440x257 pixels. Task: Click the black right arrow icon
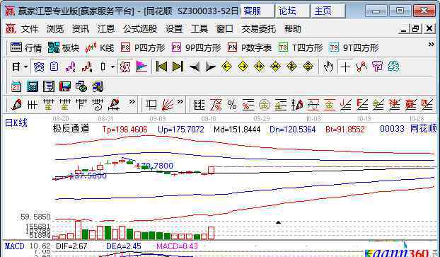(211, 67)
